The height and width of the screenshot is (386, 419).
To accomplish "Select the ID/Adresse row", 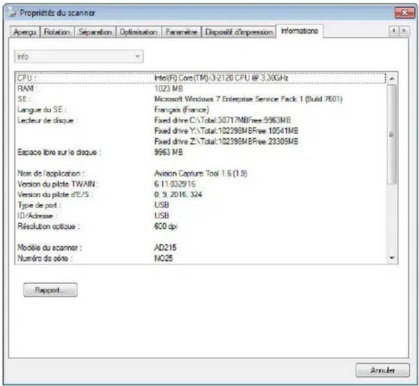I will pos(201,215).
